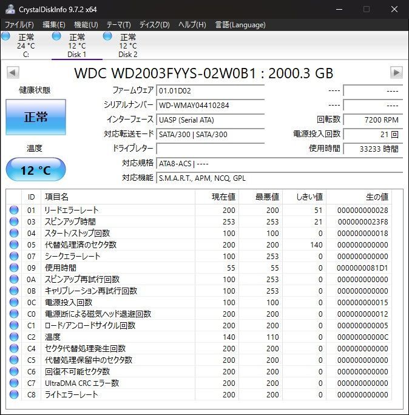Viewport: 409px width, 415px height.
Task: Click the empty ドライブレター field
Action: (211, 149)
